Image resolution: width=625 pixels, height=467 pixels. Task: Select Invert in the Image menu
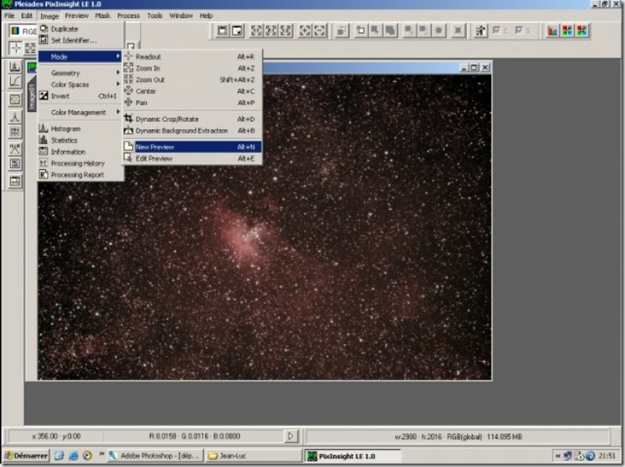[81, 96]
